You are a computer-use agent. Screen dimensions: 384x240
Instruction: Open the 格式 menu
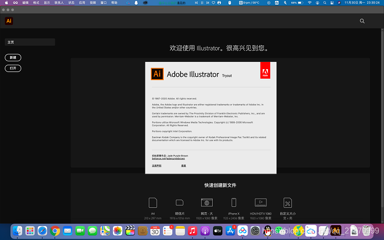(36, 3)
